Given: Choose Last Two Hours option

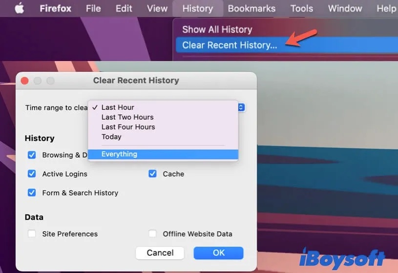Looking at the screenshot, I should 127,117.
